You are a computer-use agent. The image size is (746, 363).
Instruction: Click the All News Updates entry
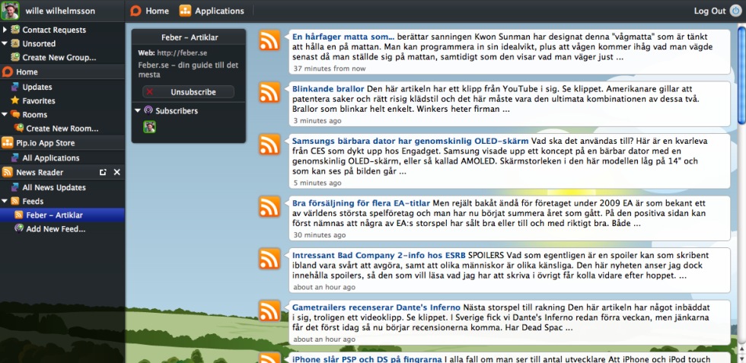[x=54, y=187]
